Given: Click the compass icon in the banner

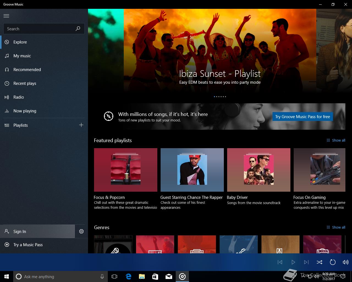Looking at the screenshot, I should [x=109, y=116].
